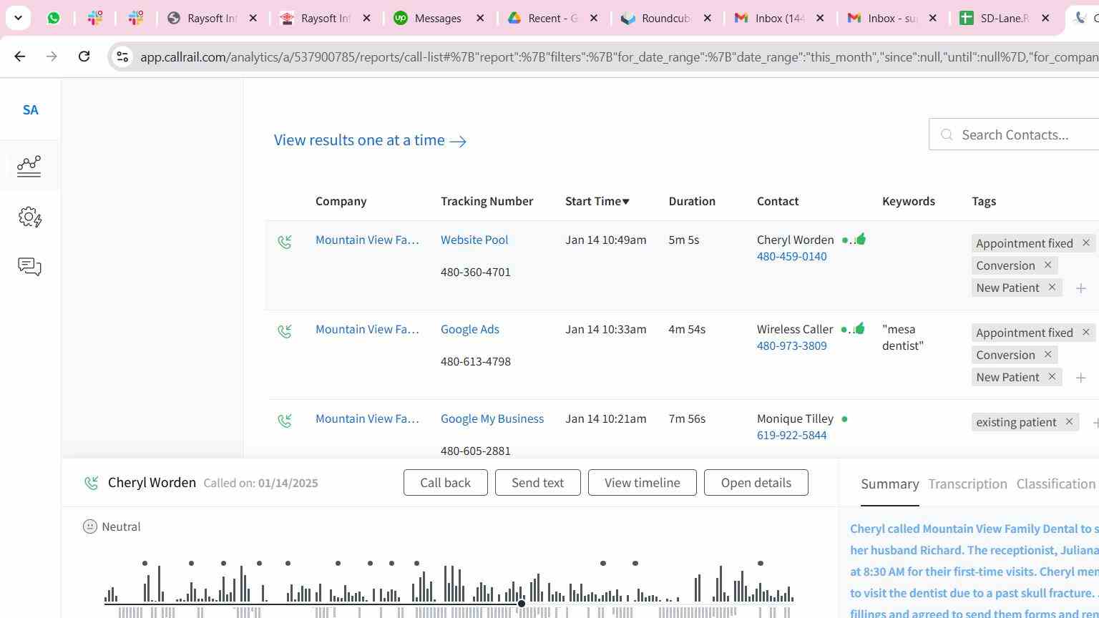The image size is (1099, 618).
Task: Sort by Start Time column
Action: 597,201
